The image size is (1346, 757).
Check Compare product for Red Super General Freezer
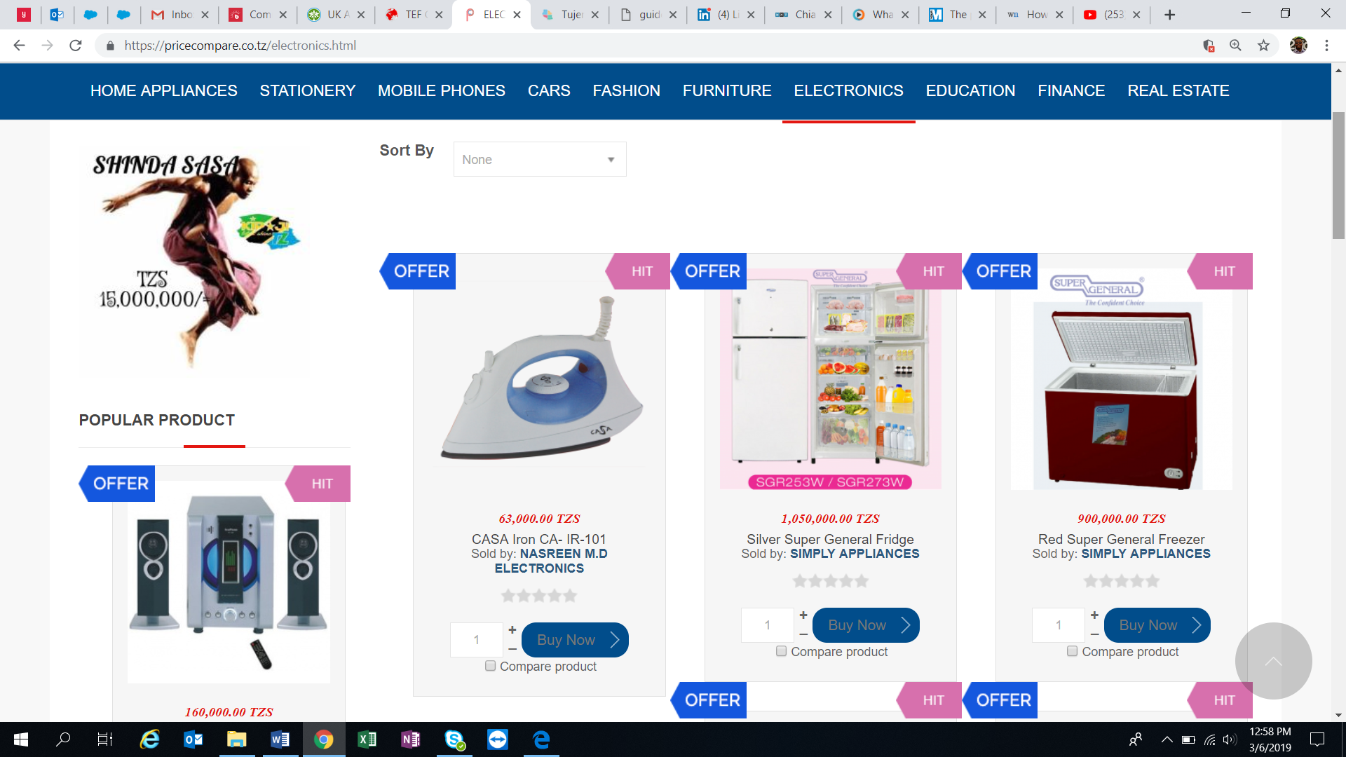point(1072,651)
